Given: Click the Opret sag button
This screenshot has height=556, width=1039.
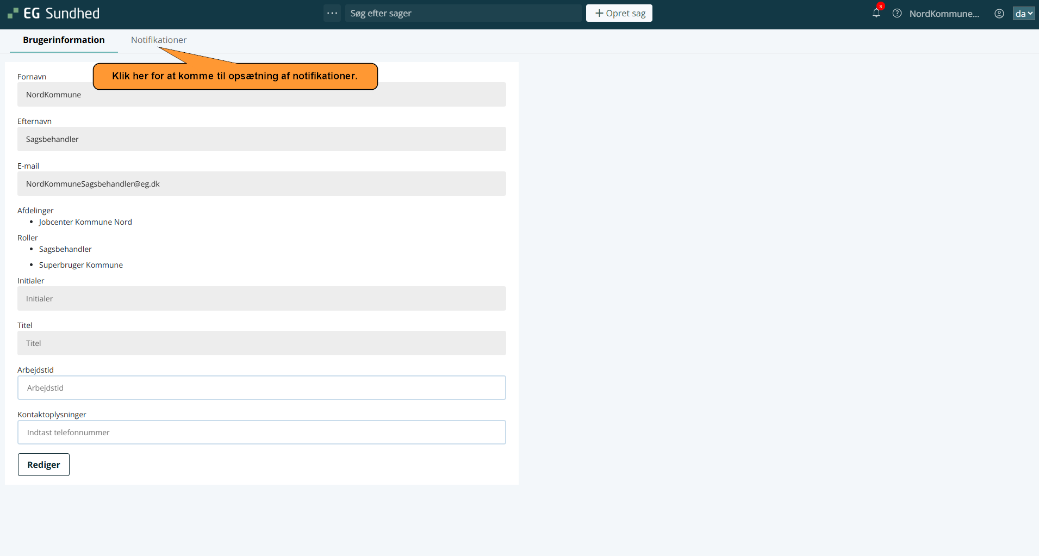Looking at the screenshot, I should tap(619, 13).
